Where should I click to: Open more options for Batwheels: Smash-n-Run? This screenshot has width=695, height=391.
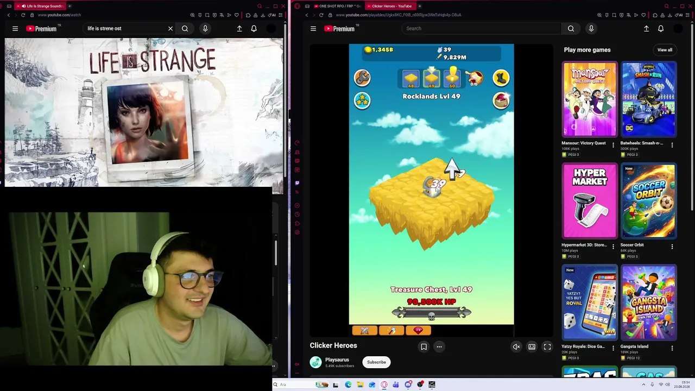[x=672, y=145]
